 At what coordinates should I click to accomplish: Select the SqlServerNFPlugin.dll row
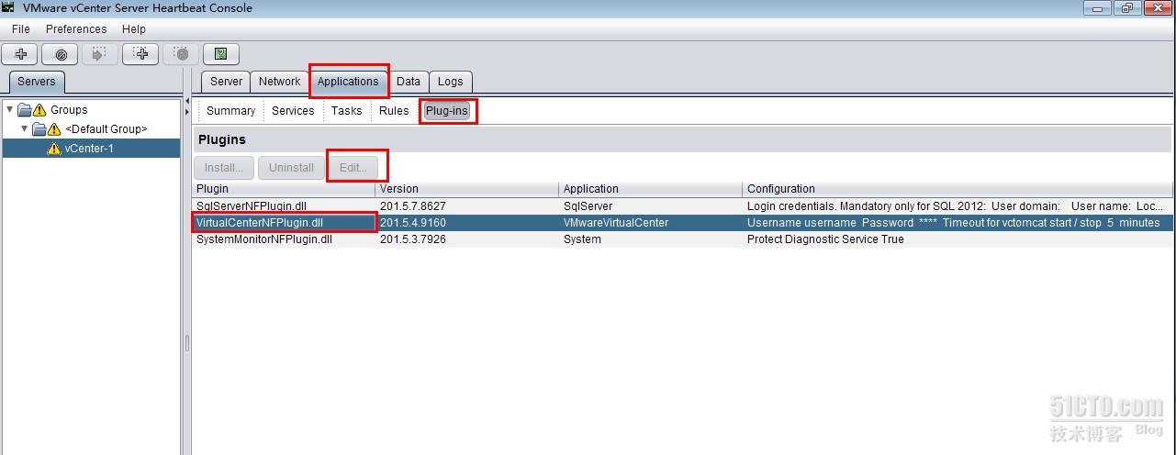683,206
